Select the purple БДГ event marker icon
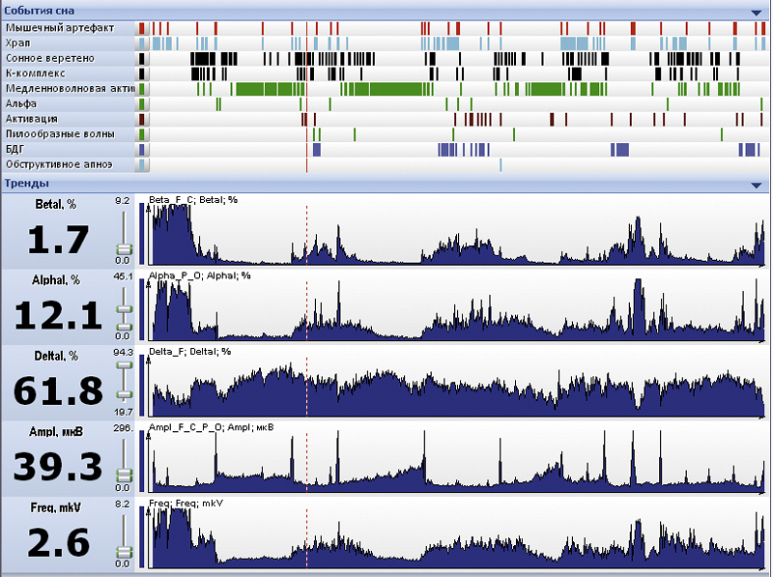The height and width of the screenshot is (577, 773). 142,150
